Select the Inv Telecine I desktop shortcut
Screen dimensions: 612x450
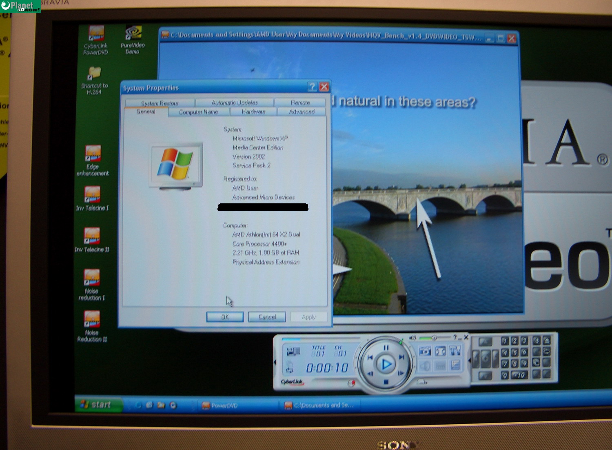pyautogui.click(x=92, y=199)
